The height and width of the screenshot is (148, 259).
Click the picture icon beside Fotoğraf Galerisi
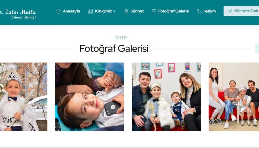pyautogui.click(x=154, y=11)
